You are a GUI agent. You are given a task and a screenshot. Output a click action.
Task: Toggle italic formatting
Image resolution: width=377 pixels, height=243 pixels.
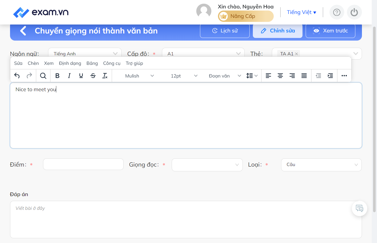coord(69,76)
